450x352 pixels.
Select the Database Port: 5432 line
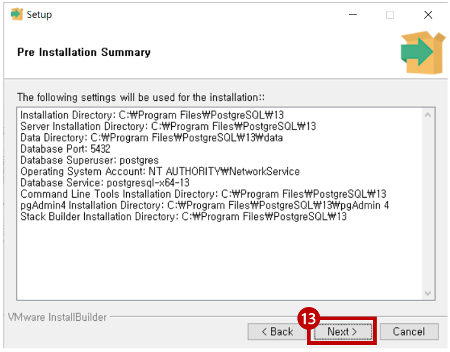(x=65, y=149)
